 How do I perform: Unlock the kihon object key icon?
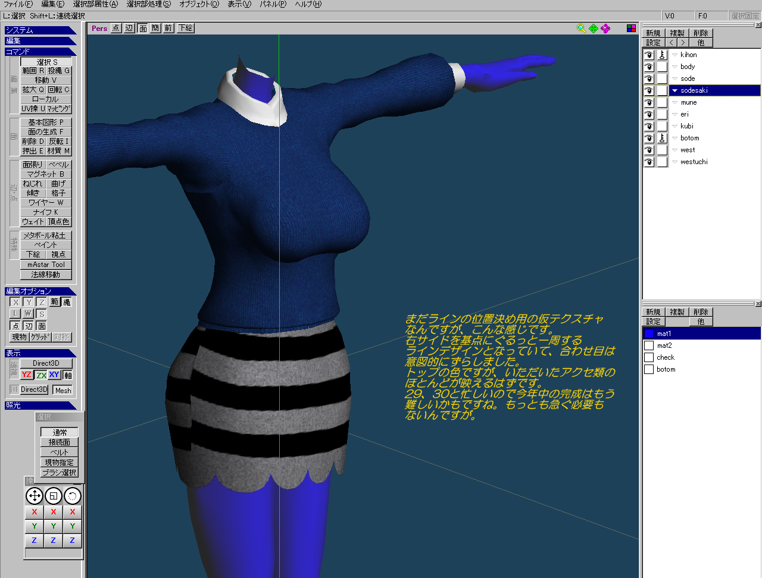pos(662,55)
